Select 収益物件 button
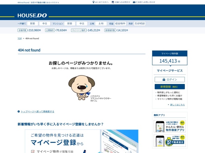Viewport: 205px width, 153px height. 120,23
